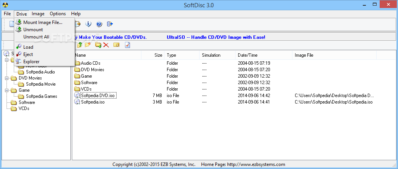Click the disc icon of Softpedia.iso row

click(x=77, y=102)
